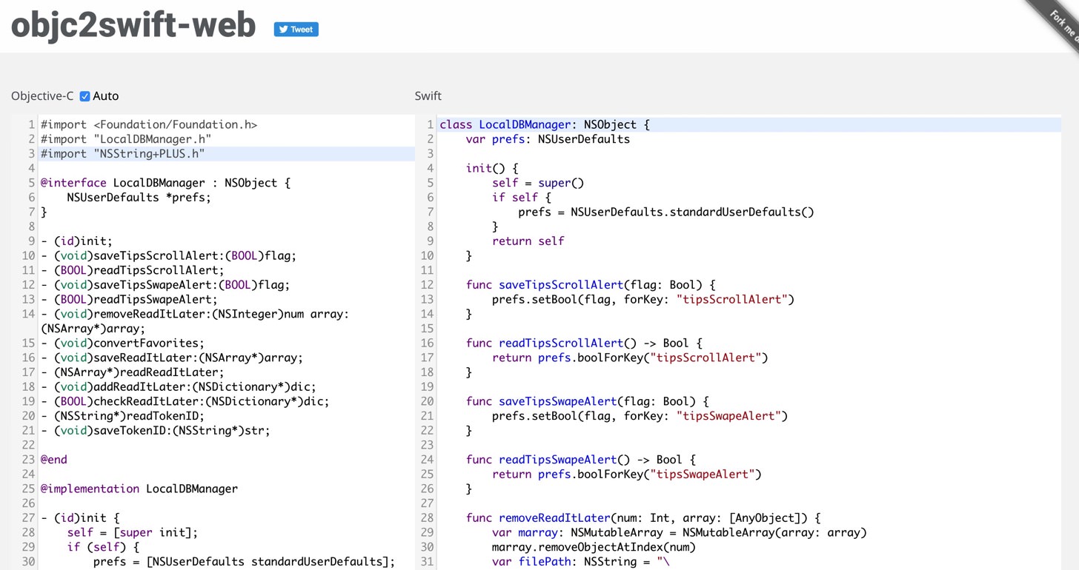Click the '@end' line in Objective-C editor
Viewport: 1079px width, 570px height.
pos(54,460)
